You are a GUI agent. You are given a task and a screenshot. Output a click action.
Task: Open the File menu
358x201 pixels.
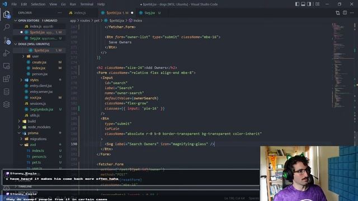(14, 4)
